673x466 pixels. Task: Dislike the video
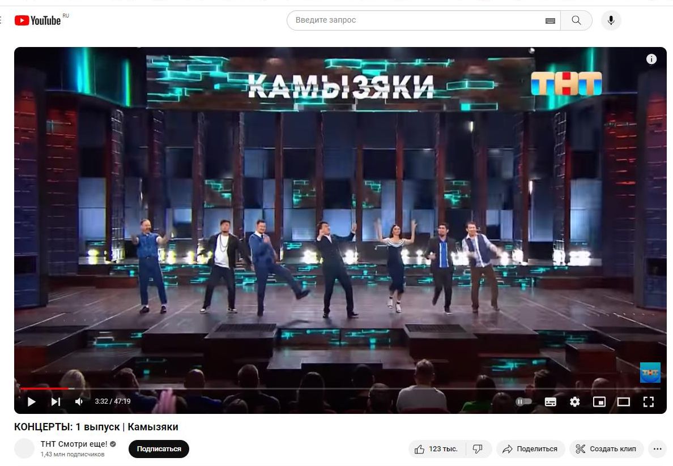(478, 449)
